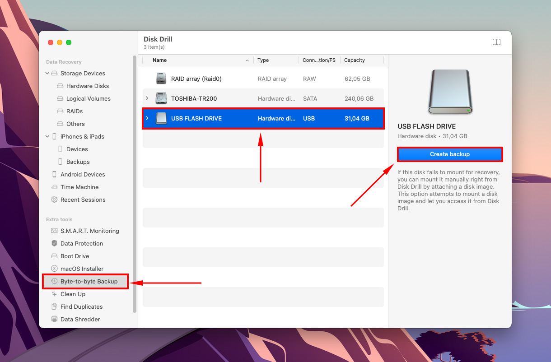Open the help book icon

pyautogui.click(x=496, y=42)
